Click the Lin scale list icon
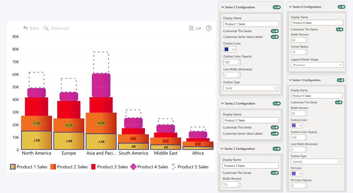The width and height of the screenshot is (353, 193). pos(191,28)
